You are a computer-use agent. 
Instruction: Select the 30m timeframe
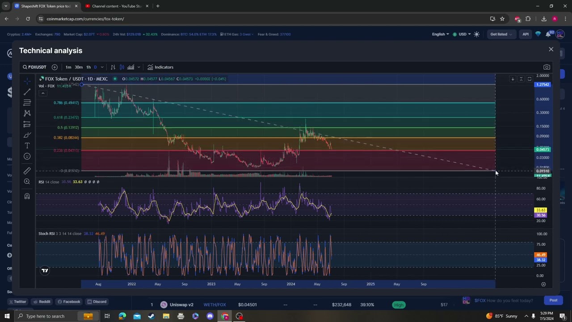pyautogui.click(x=79, y=67)
